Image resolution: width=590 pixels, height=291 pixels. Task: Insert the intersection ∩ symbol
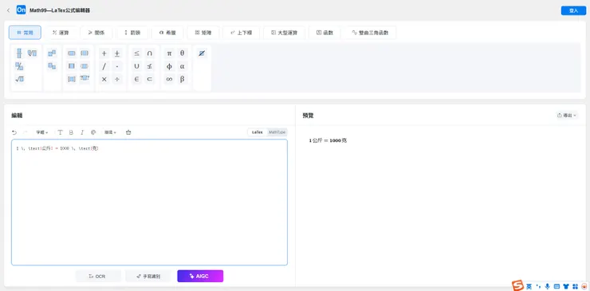click(x=149, y=53)
